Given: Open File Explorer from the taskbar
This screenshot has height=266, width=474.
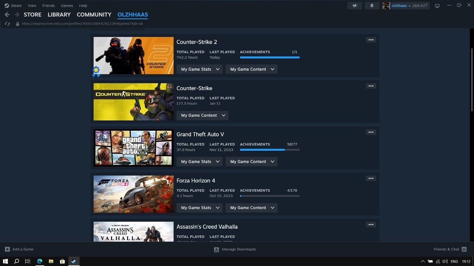Looking at the screenshot, I should pos(51,261).
